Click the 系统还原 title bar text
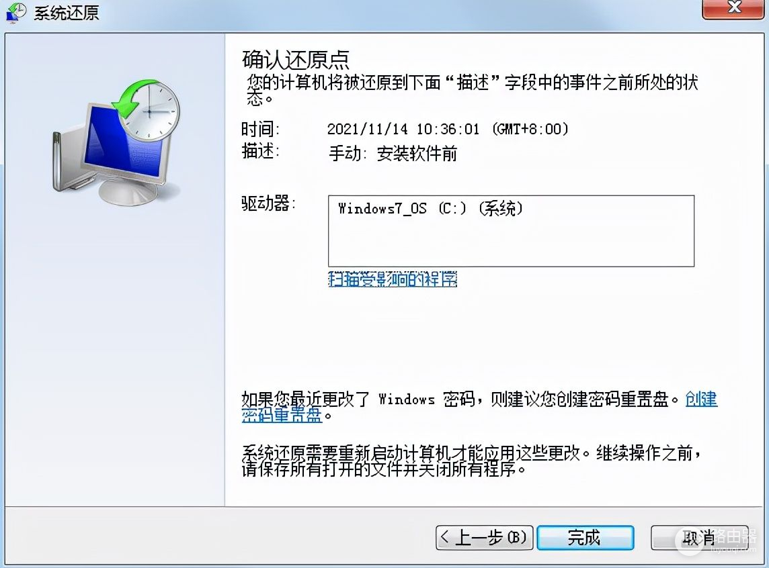 point(67,12)
